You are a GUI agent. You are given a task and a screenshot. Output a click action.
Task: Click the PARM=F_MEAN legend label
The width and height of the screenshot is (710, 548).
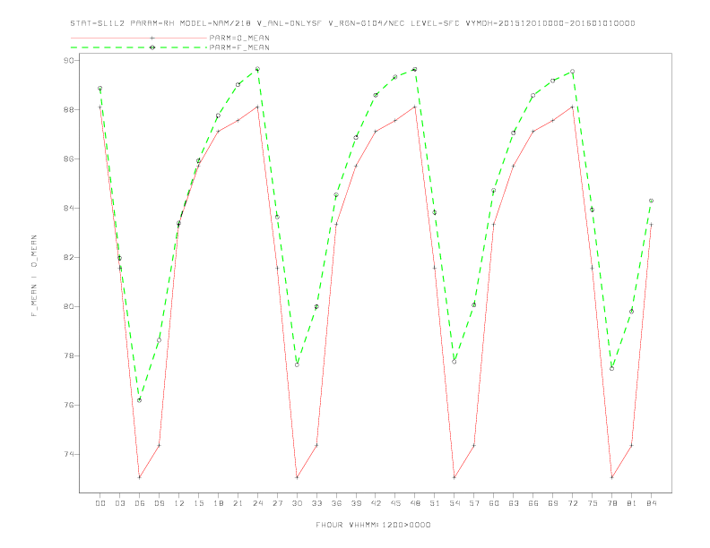click(239, 47)
